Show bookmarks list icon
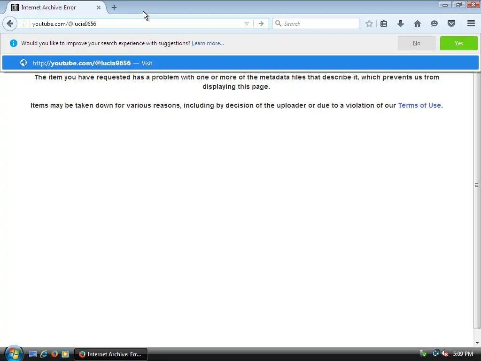 tap(384, 24)
